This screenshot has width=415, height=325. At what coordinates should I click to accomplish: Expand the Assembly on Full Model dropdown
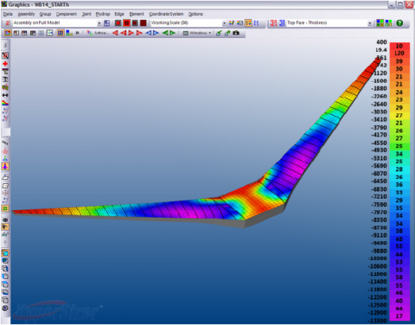tap(99, 23)
